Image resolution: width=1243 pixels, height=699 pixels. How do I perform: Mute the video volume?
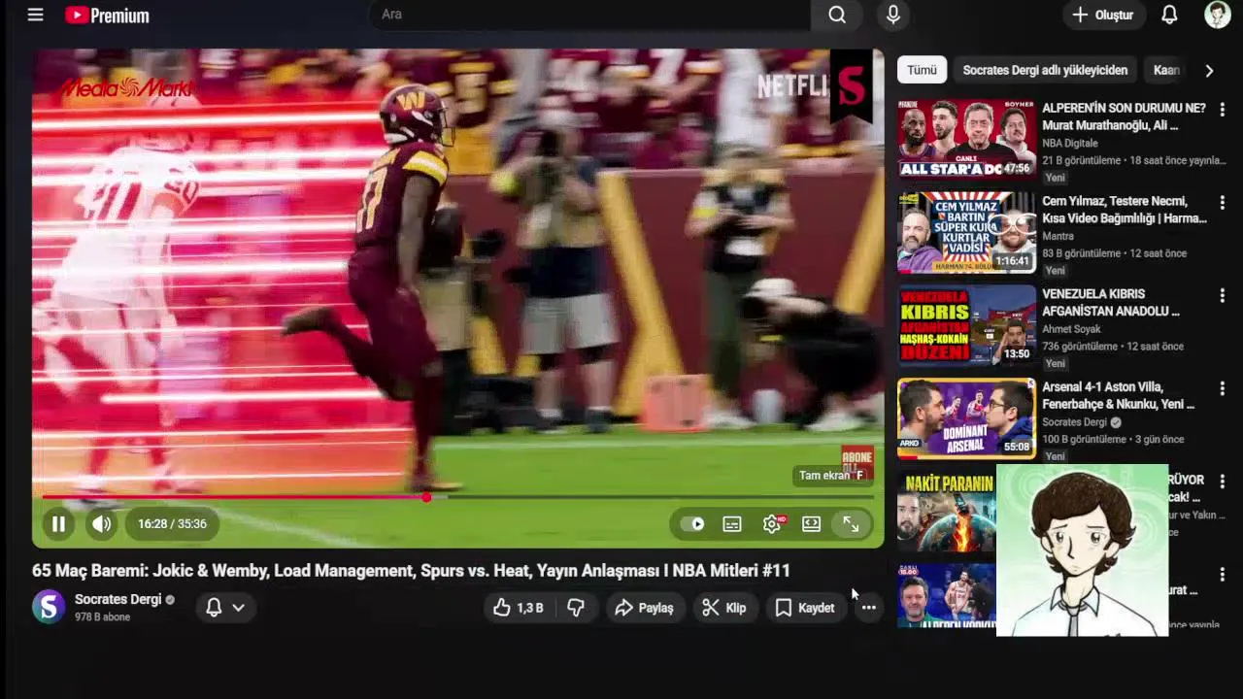click(102, 524)
